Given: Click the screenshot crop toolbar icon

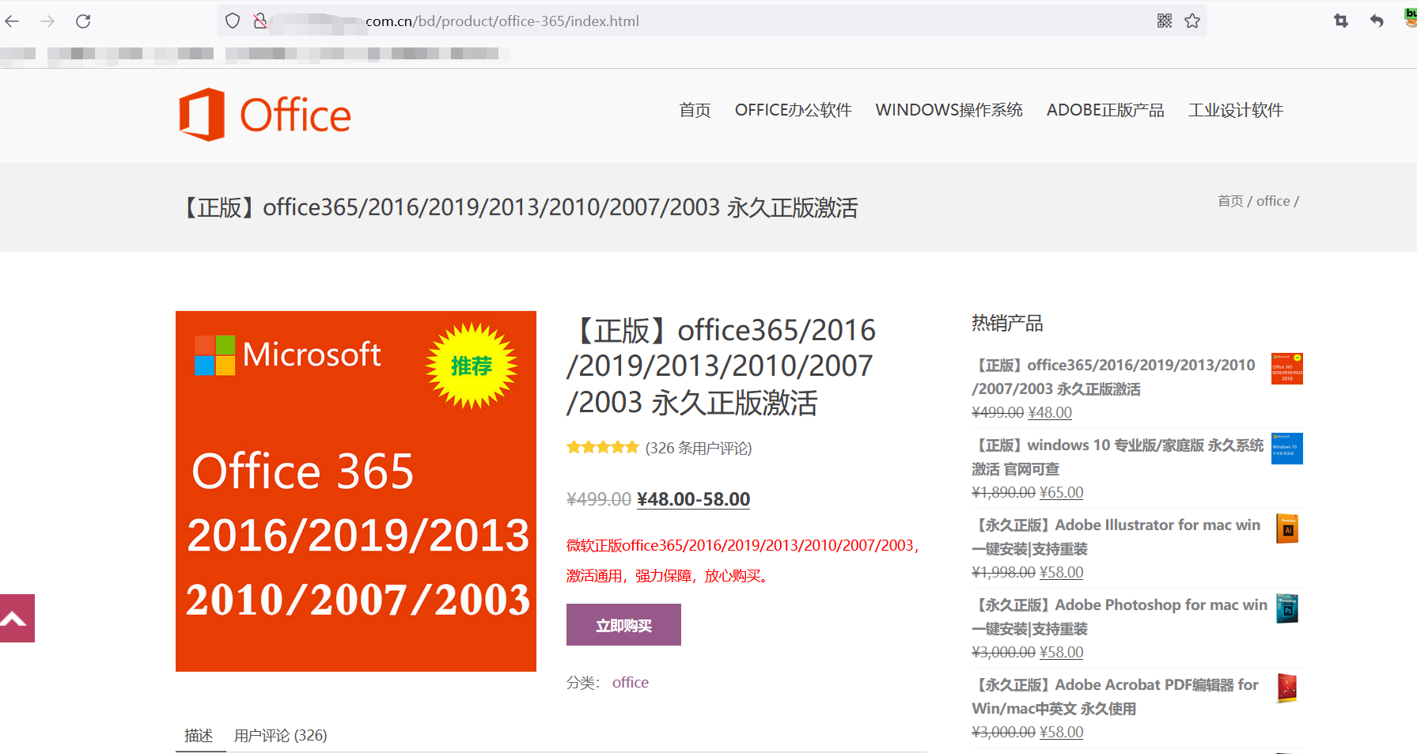Looking at the screenshot, I should coord(1341,21).
